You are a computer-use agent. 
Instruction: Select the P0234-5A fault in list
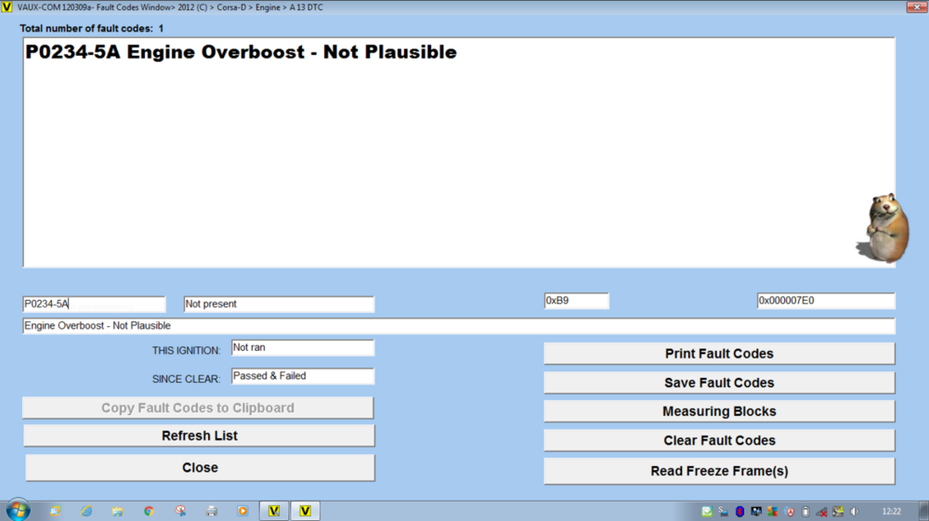[241, 53]
